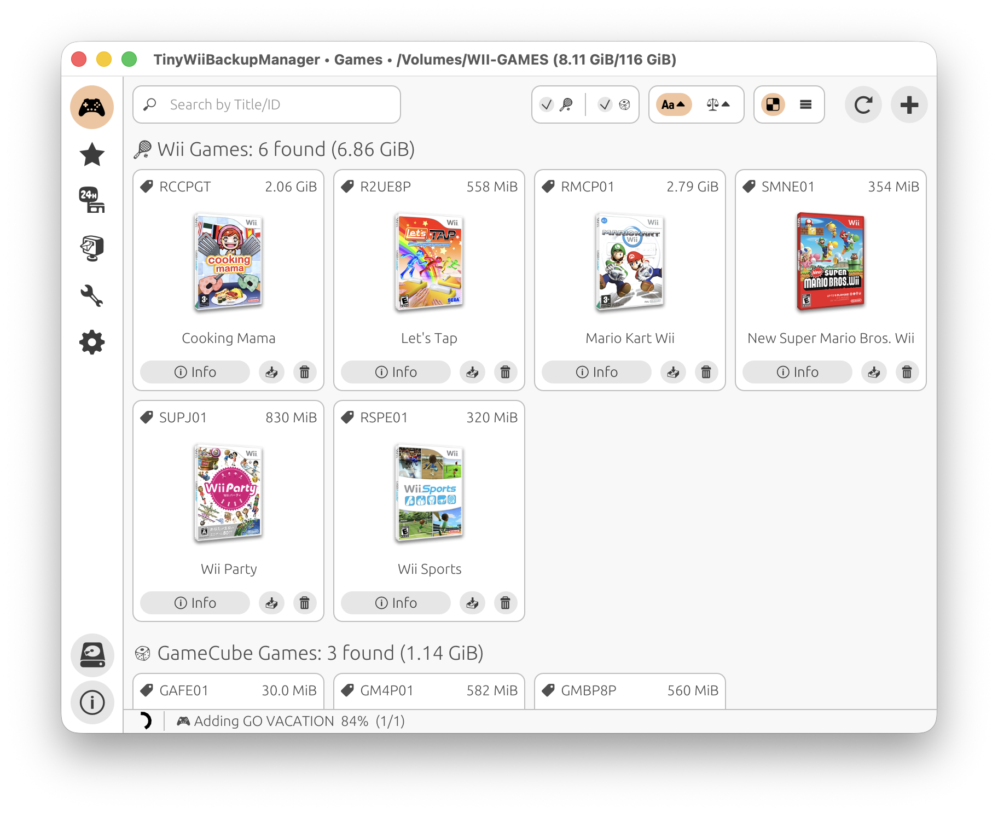Click the loading spinner in the status bar
This screenshot has height=814, width=998.
(x=144, y=721)
